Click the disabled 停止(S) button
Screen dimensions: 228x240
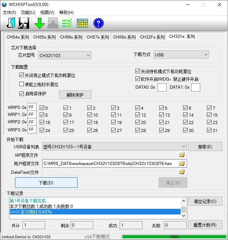[173, 183]
